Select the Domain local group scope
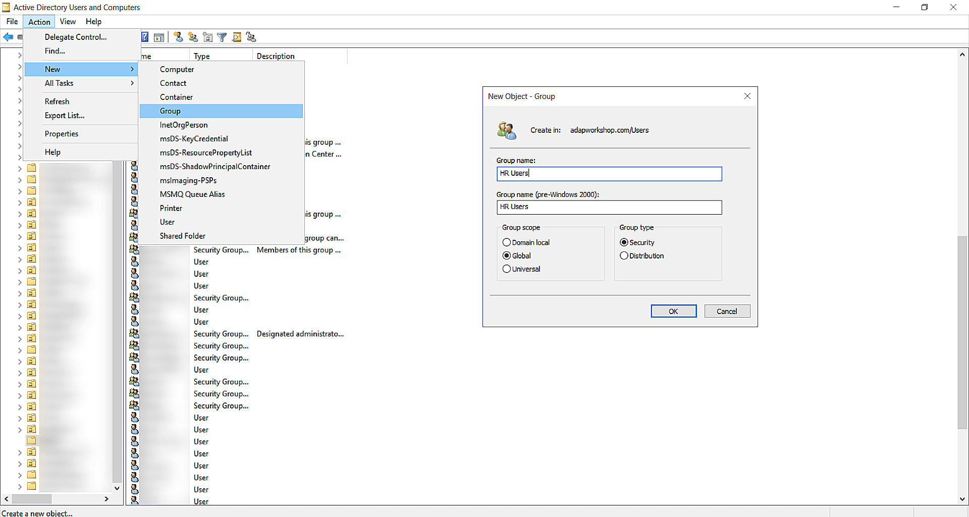The height and width of the screenshot is (517, 969). pyautogui.click(x=507, y=242)
